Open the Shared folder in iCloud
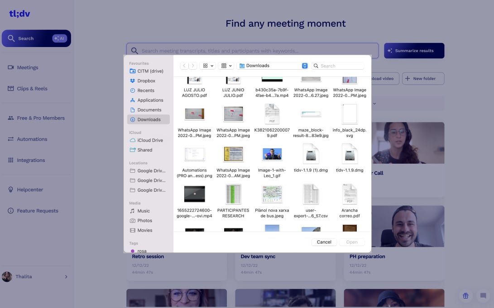 pyautogui.click(x=149, y=150)
